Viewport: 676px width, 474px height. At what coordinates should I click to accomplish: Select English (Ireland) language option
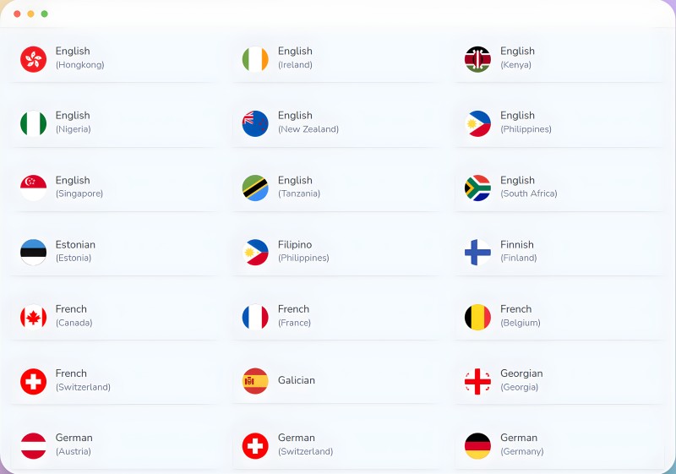[x=337, y=58]
